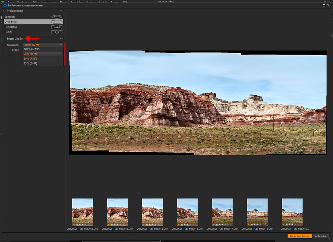Pick the Panini projection icon
Screen dimensions: 333x242
coord(57,32)
